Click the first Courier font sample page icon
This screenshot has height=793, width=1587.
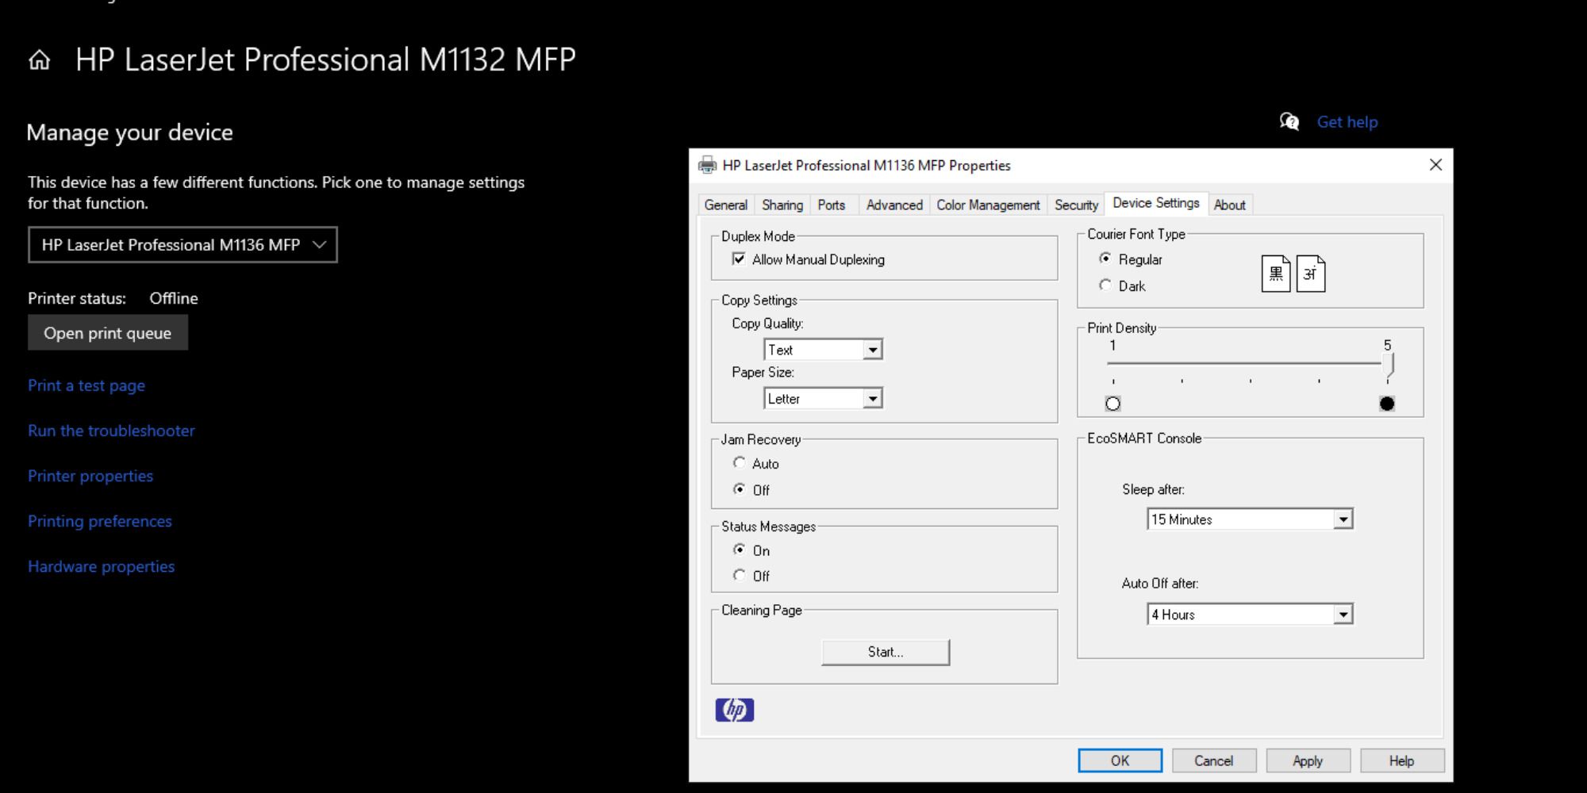[x=1276, y=274]
